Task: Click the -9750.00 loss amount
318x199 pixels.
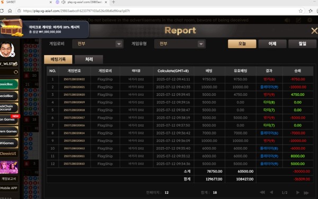Action: point(297,79)
